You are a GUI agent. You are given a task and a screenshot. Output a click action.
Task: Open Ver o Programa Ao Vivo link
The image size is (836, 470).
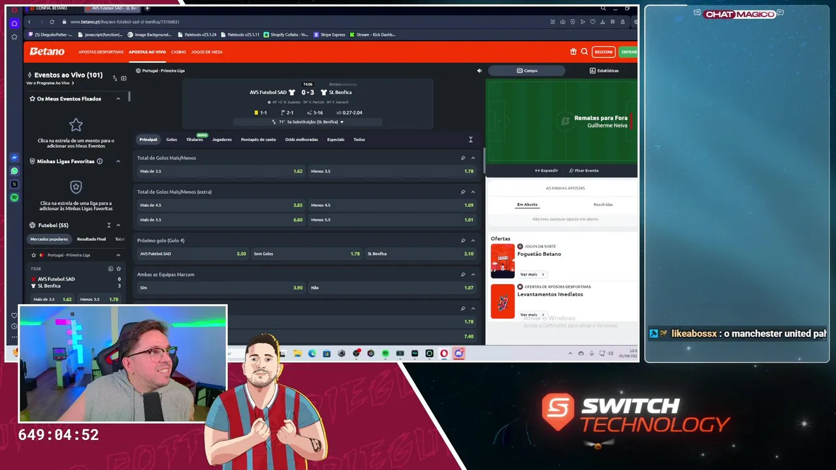50,83
